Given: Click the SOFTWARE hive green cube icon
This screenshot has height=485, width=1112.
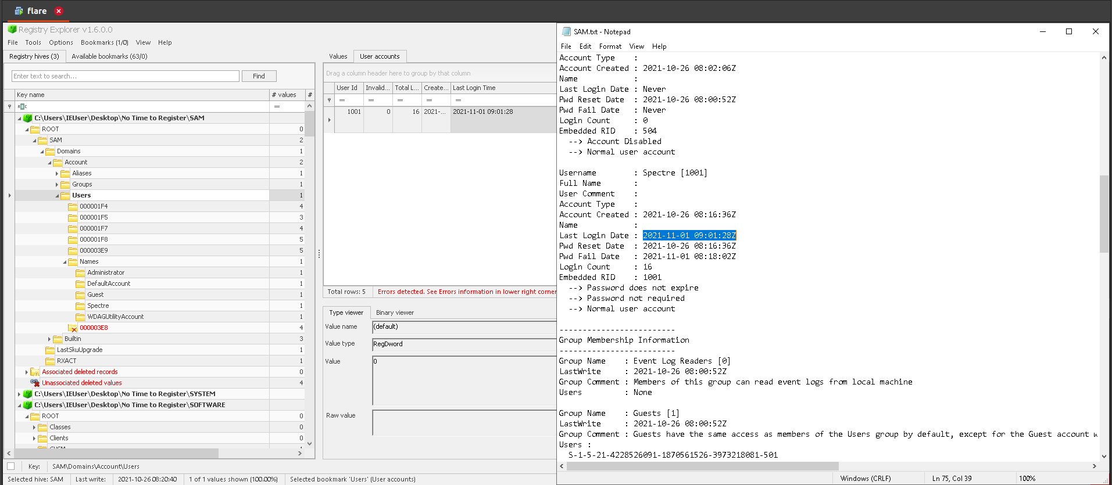Looking at the screenshot, I should coord(27,405).
